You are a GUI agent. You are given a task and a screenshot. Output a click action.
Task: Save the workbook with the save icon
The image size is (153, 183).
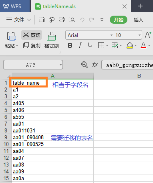click(x=42, y=20)
